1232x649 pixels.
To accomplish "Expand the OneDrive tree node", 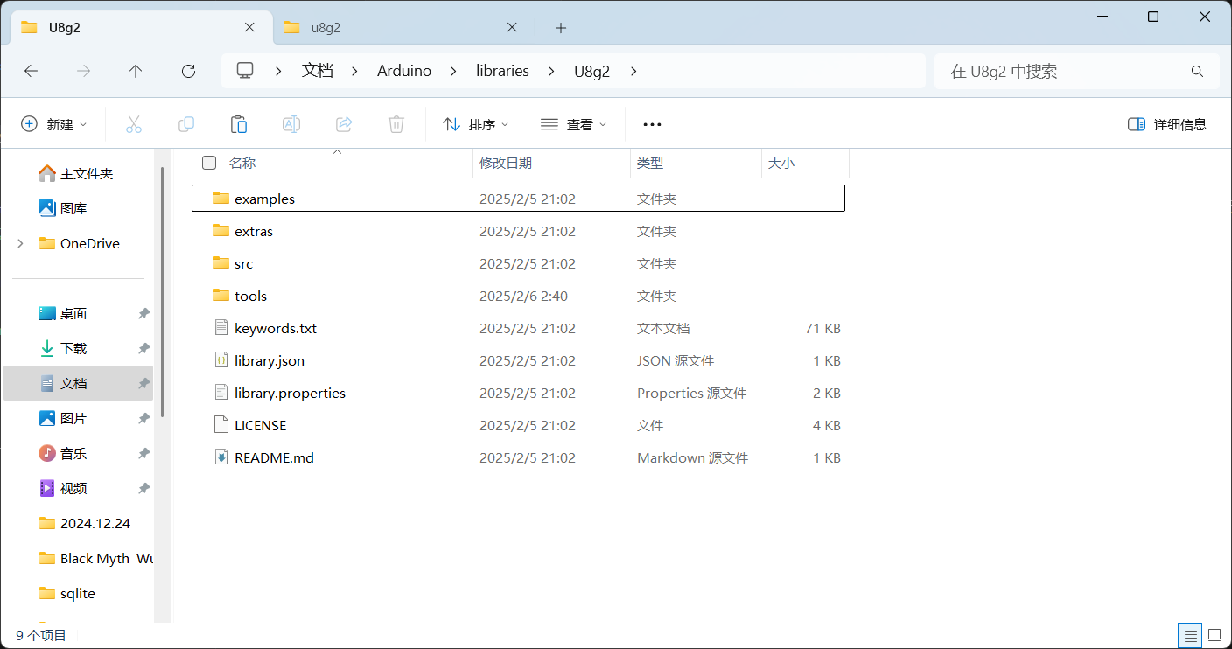I will 21,244.
